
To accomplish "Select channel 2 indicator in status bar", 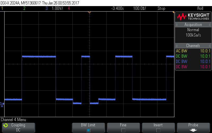I will [x=24, y=8].
